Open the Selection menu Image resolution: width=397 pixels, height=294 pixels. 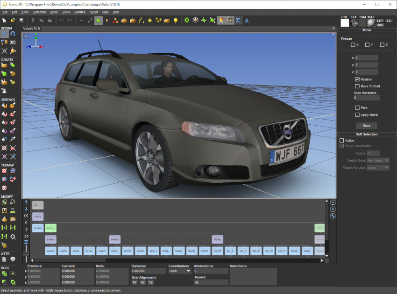coord(40,12)
